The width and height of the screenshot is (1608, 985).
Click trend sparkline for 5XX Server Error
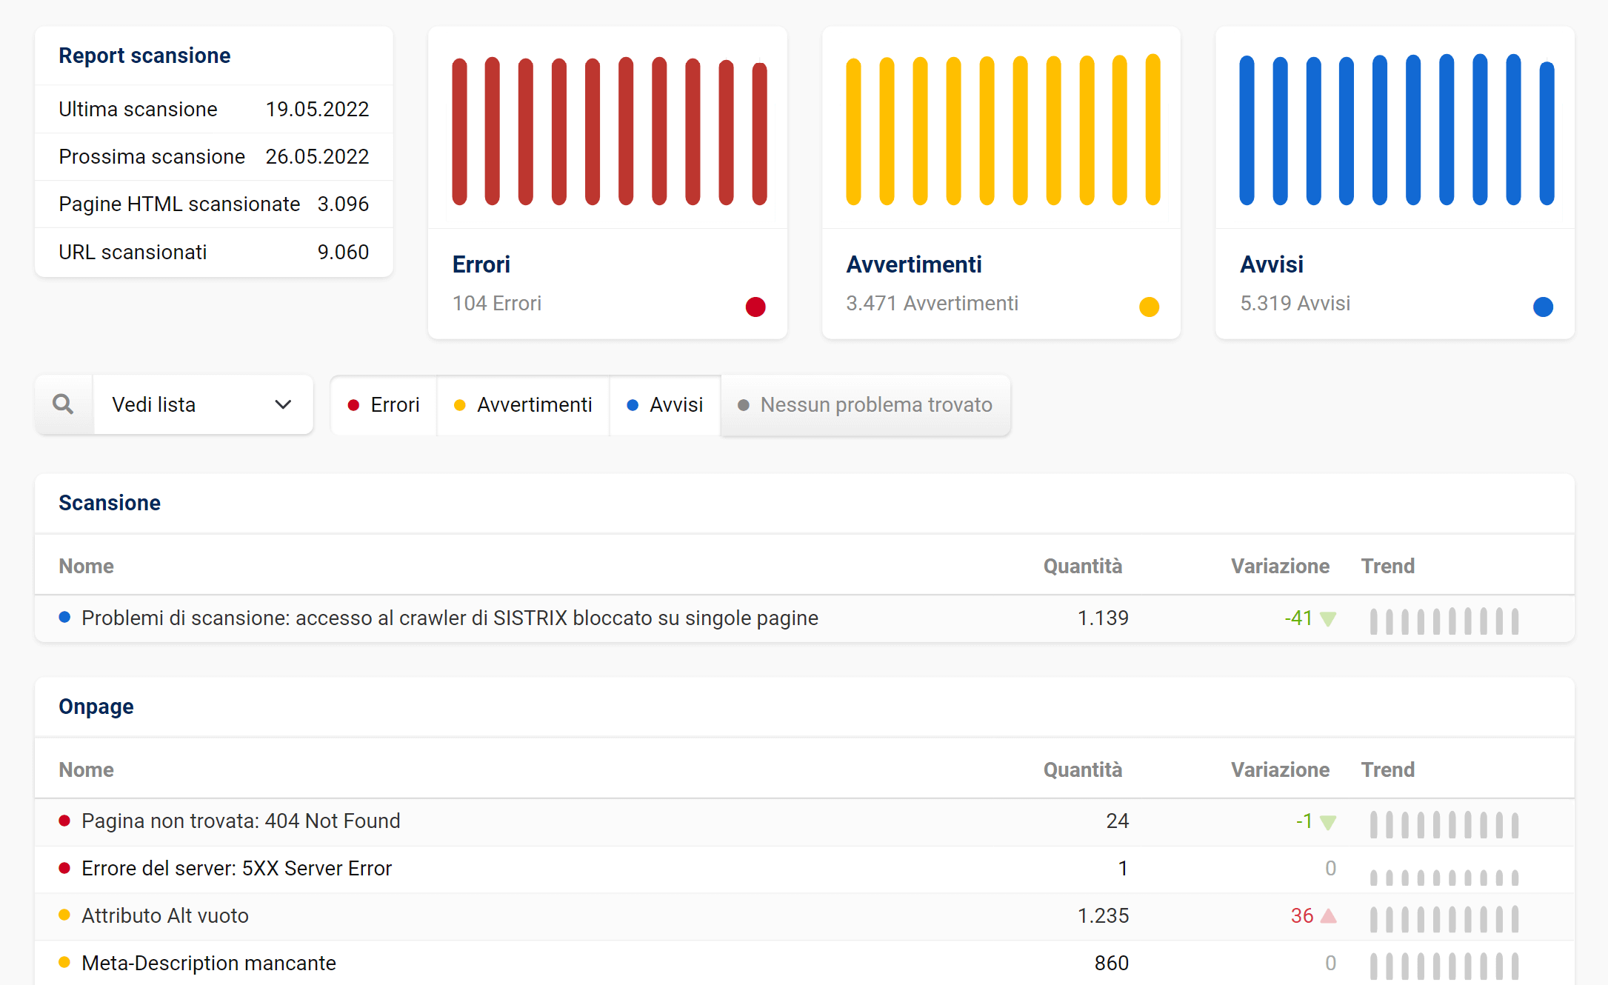pyautogui.click(x=1444, y=877)
